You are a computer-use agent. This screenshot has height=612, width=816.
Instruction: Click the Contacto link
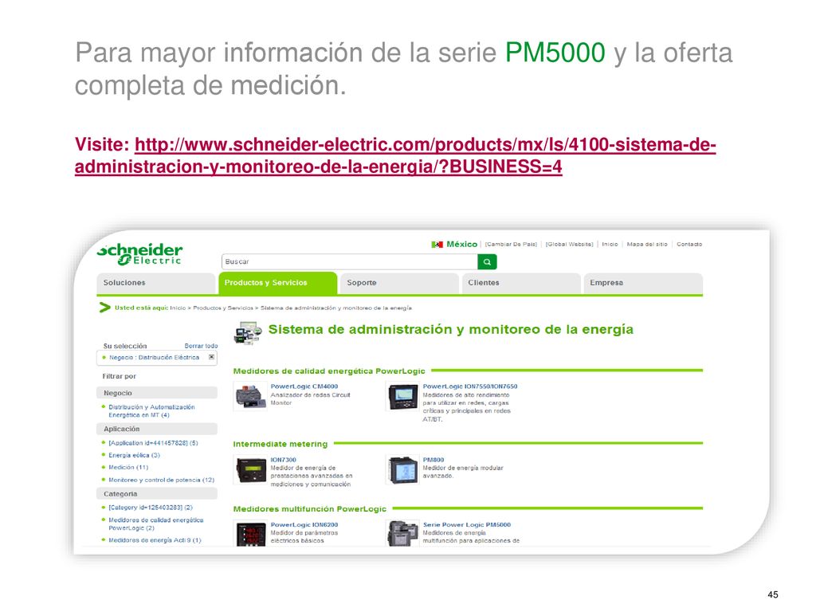click(x=689, y=244)
